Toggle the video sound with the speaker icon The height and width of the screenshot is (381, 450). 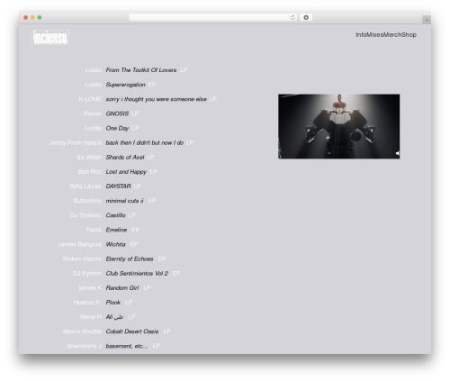(x=397, y=153)
